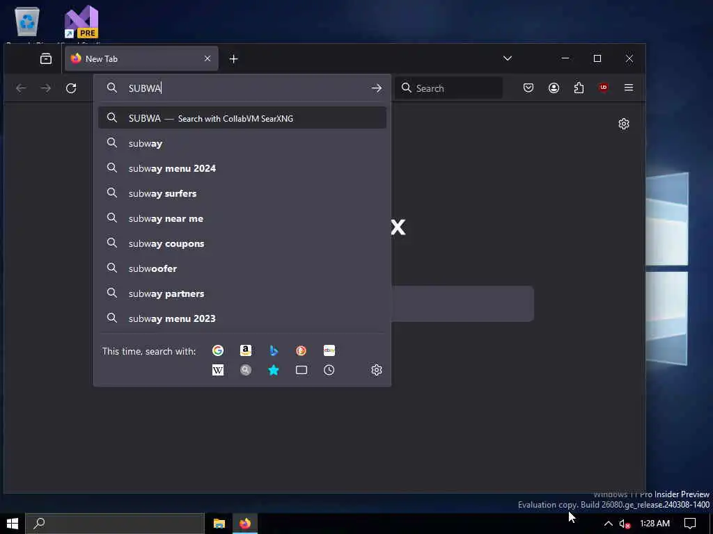713x534 pixels.
Task: Open search settings gear in the dropdown
Action: [x=377, y=370]
